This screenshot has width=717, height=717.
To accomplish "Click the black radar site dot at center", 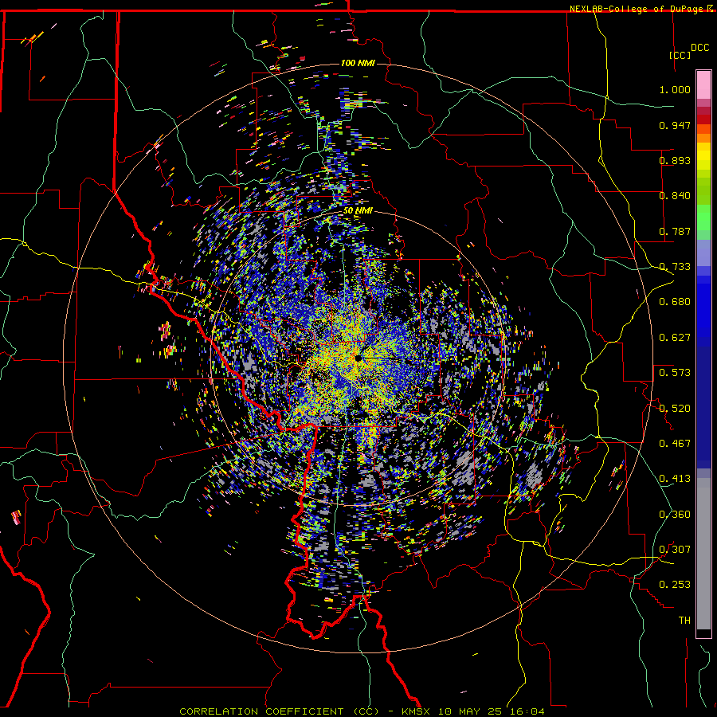I will pos(358,358).
